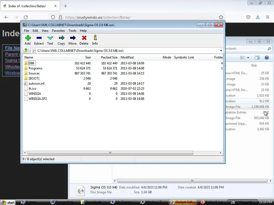
Task: Switch to Downloads taskbar window
Action: click(x=92, y=202)
